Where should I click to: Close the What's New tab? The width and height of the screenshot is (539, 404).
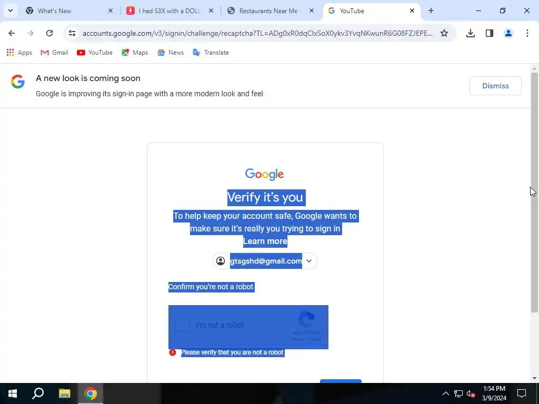111,11
